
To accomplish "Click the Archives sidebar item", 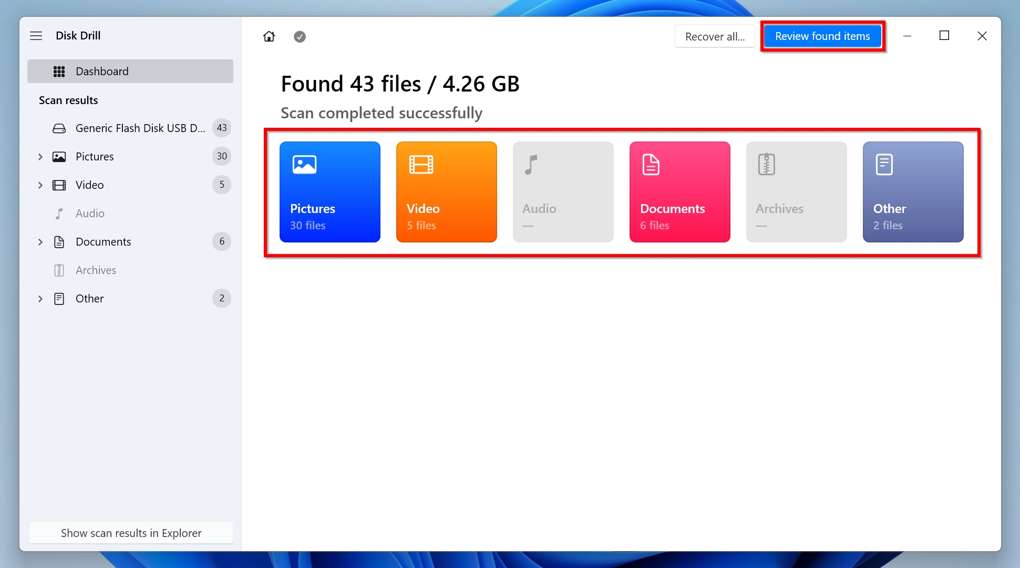I will tap(96, 270).
